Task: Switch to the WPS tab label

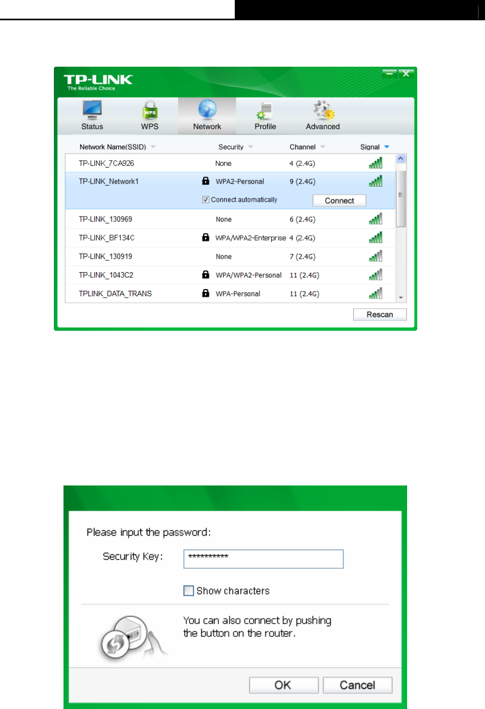Action: (150, 126)
